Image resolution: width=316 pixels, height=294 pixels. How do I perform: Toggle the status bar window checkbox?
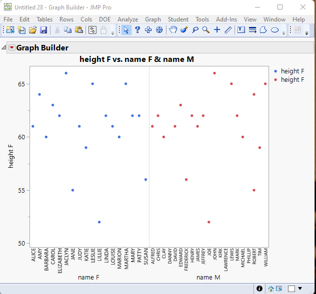tap(291, 289)
